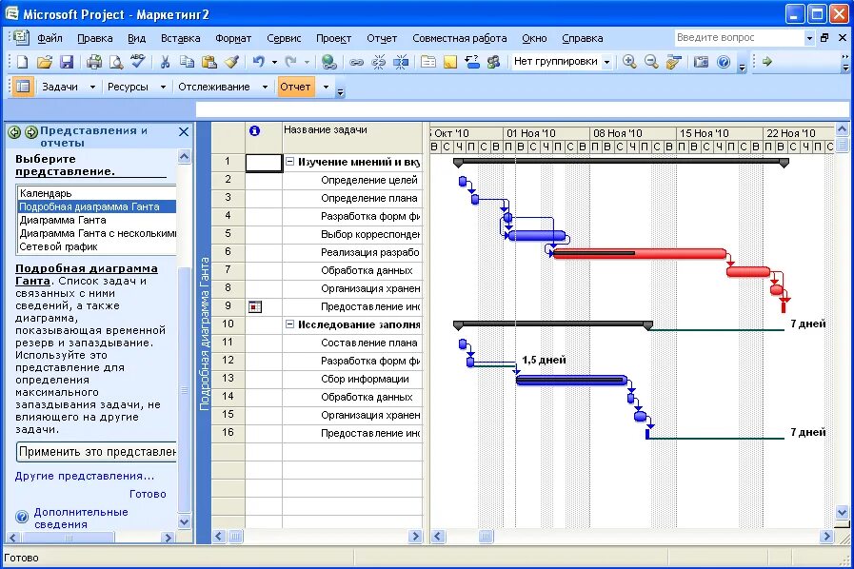This screenshot has height=569, width=854.
Task: Click the Redo arrow icon
Action: pyautogui.click(x=290, y=62)
